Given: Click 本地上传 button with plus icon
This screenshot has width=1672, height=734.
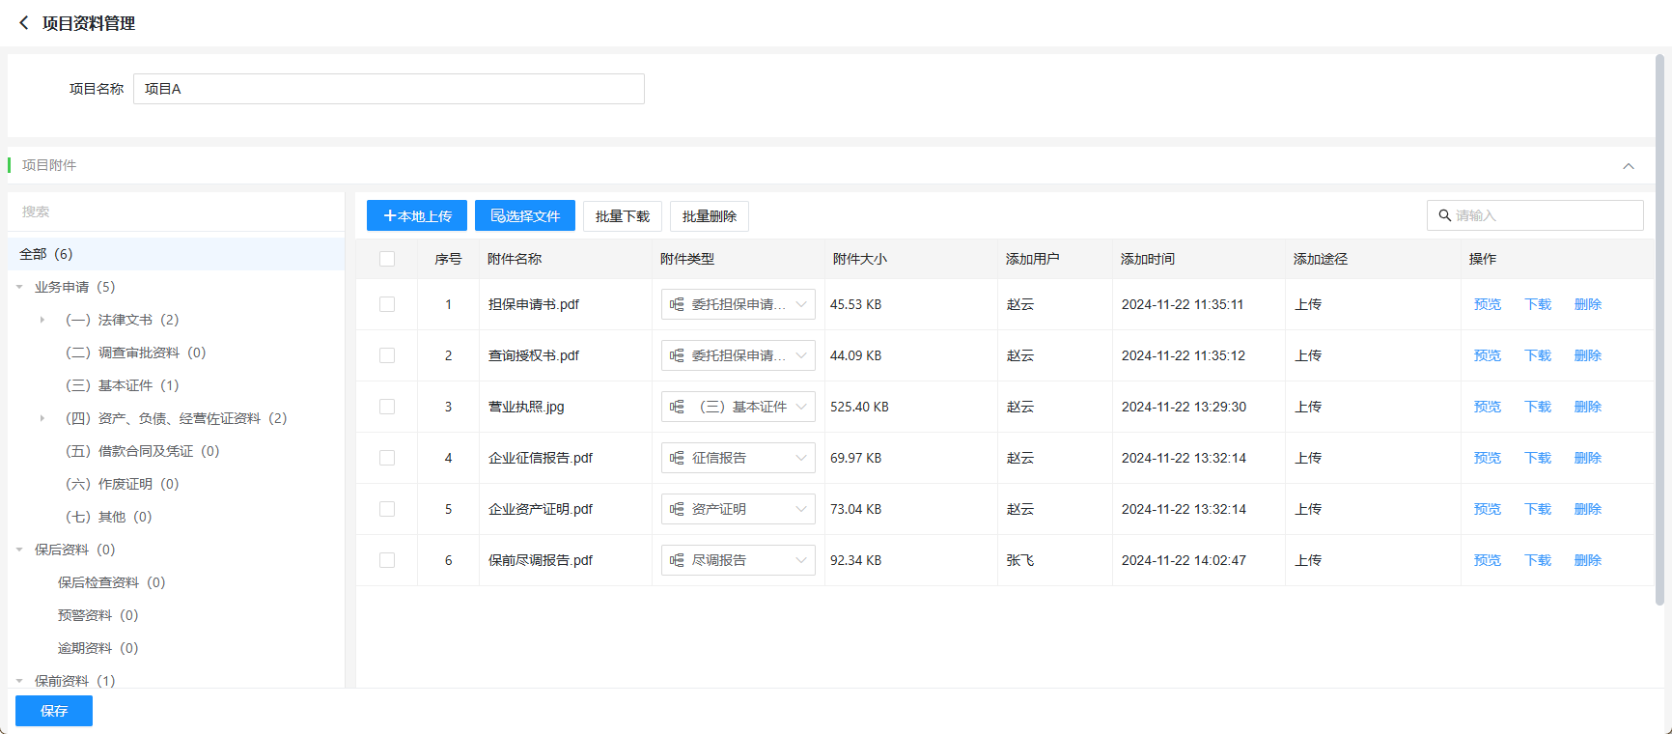Looking at the screenshot, I should (x=417, y=215).
